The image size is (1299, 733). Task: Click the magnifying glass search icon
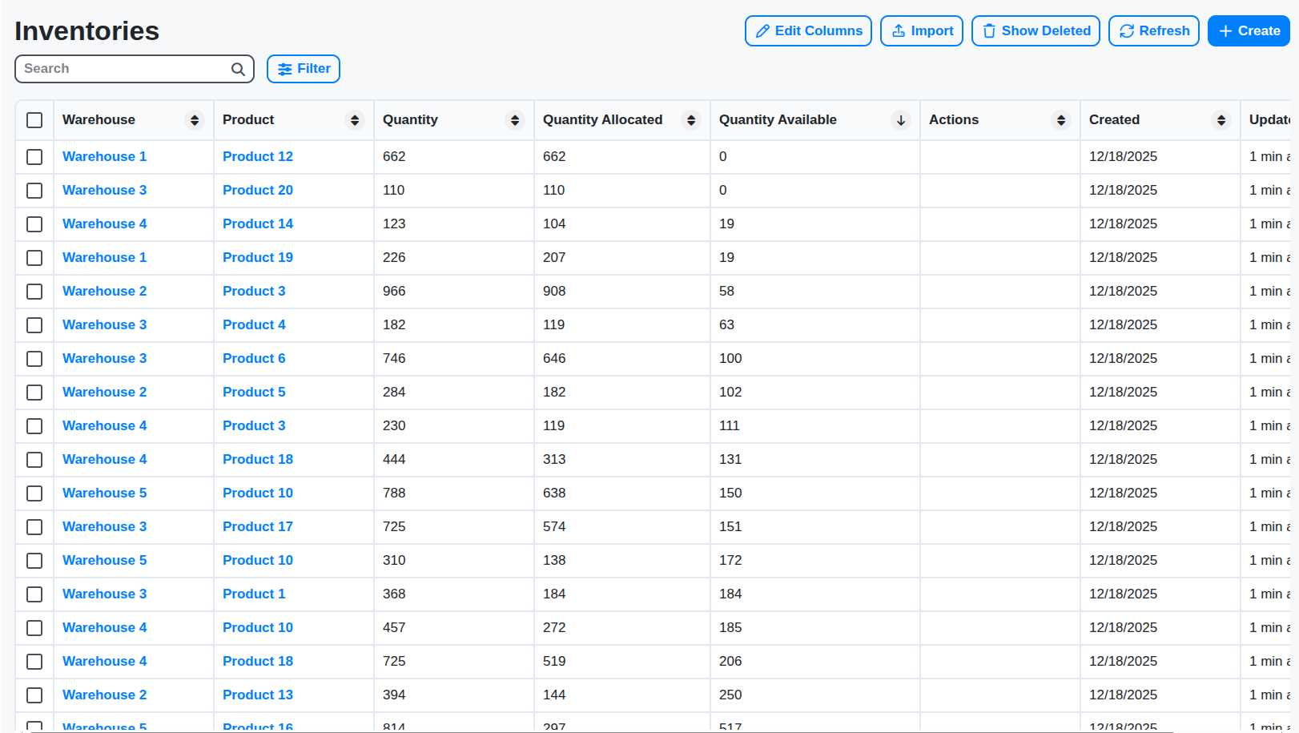(237, 69)
